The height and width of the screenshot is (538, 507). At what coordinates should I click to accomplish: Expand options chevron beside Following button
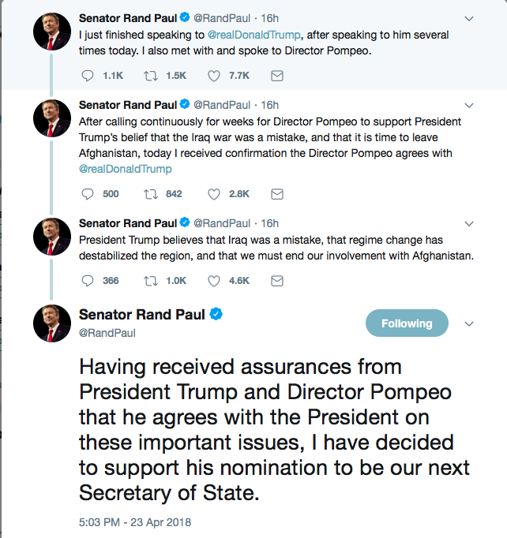[469, 324]
